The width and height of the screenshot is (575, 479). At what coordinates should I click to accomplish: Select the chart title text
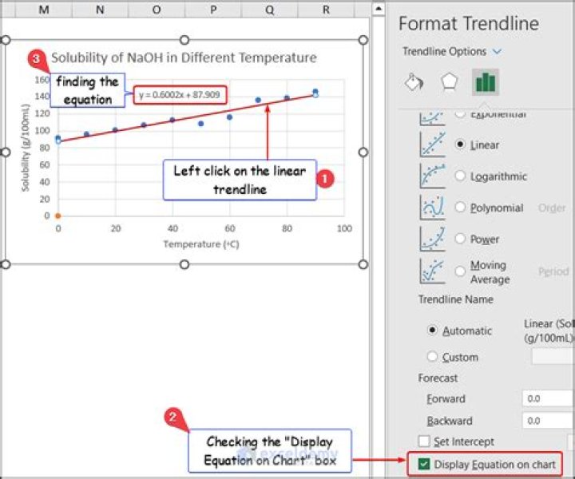click(184, 57)
